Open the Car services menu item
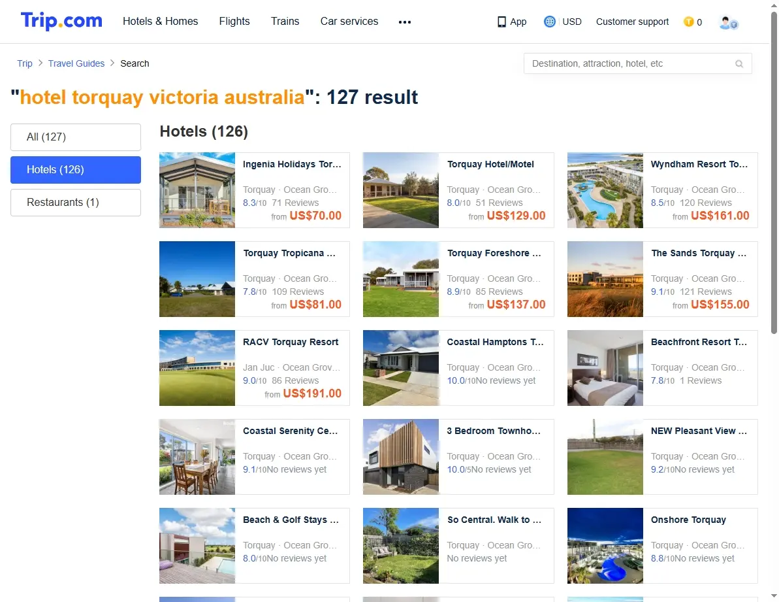The image size is (779, 602). point(349,22)
